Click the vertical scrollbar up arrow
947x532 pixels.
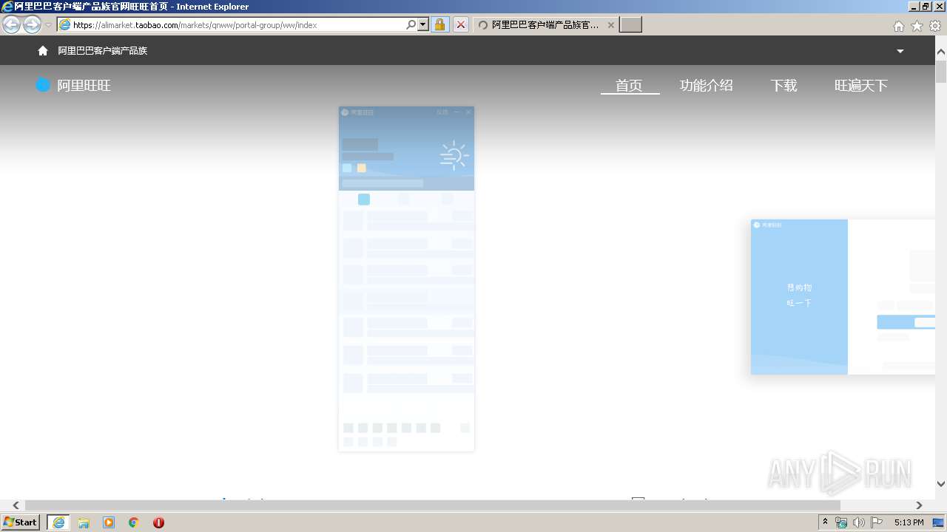(x=941, y=52)
